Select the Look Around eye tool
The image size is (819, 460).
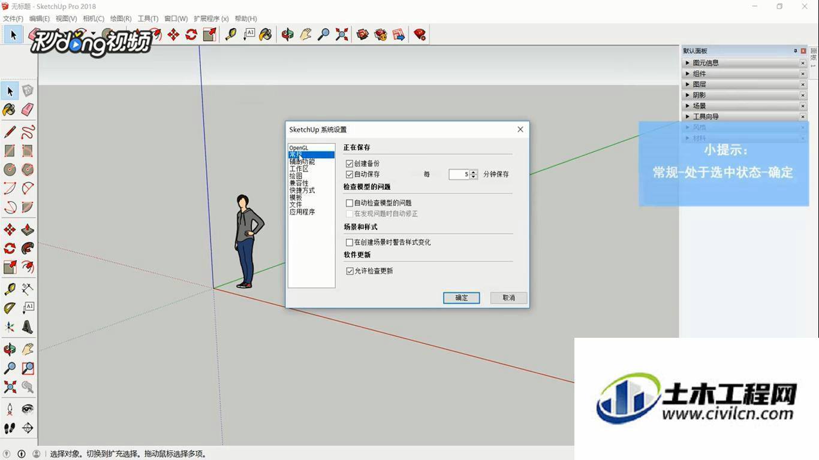(x=28, y=410)
